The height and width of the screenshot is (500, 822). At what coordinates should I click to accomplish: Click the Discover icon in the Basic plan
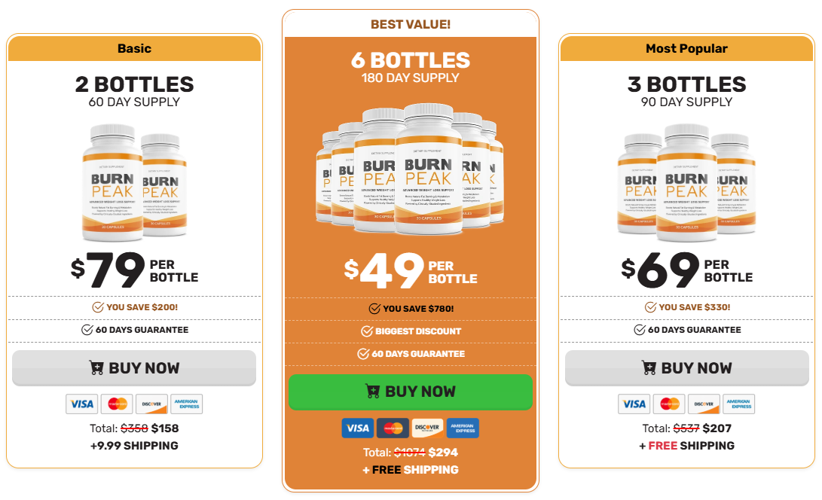(x=151, y=404)
